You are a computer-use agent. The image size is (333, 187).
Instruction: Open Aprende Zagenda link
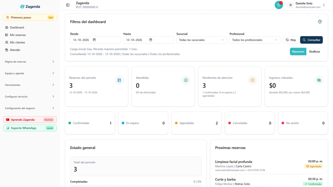click(x=30, y=120)
